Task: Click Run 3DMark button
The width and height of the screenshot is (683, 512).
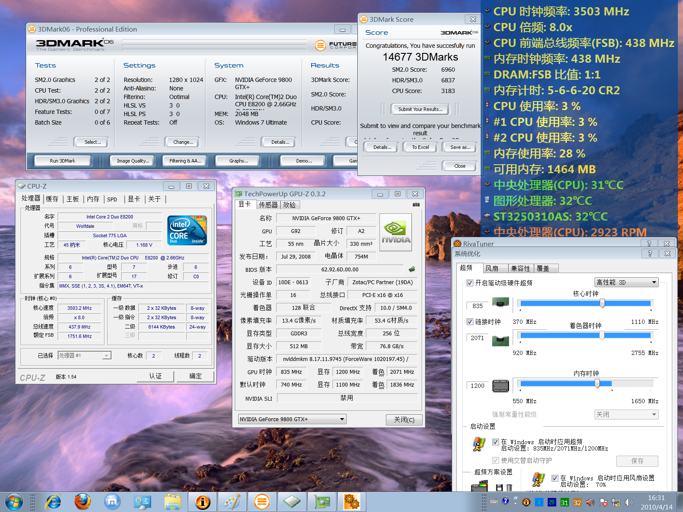Action: tap(62, 161)
